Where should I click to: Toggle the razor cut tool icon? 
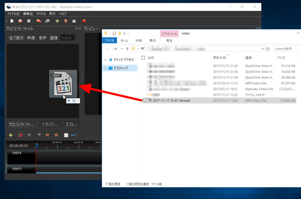click(29, 135)
